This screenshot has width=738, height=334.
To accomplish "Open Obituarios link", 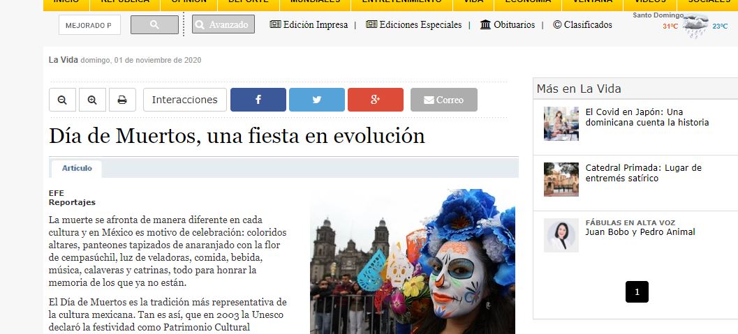I will click(x=508, y=25).
